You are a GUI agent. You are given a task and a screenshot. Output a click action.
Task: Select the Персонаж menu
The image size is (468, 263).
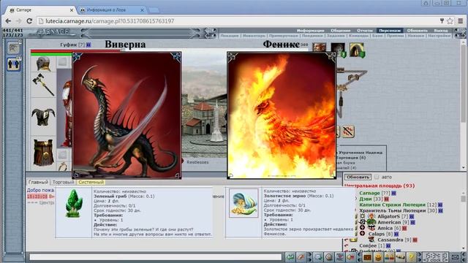[390, 31]
